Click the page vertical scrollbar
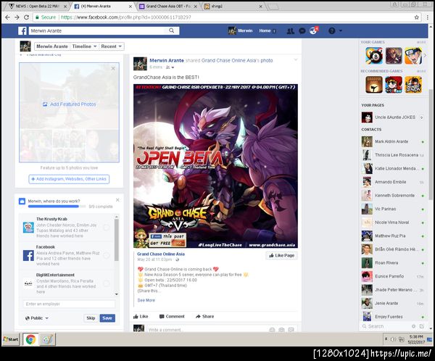The image size is (435, 361). click(430, 144)
